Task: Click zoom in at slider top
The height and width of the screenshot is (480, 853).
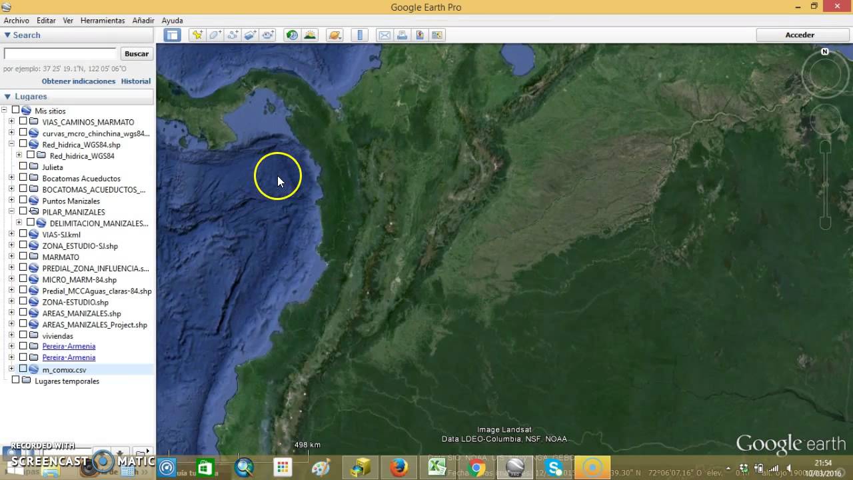Action: 825,146
